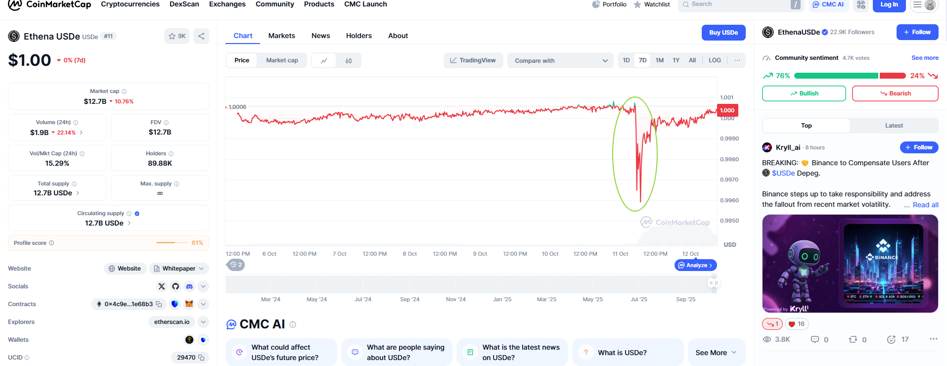Screen dimensions: 947x366
Task: Open Total supply 12.7B USDe chevron
Action: point(78,193)
